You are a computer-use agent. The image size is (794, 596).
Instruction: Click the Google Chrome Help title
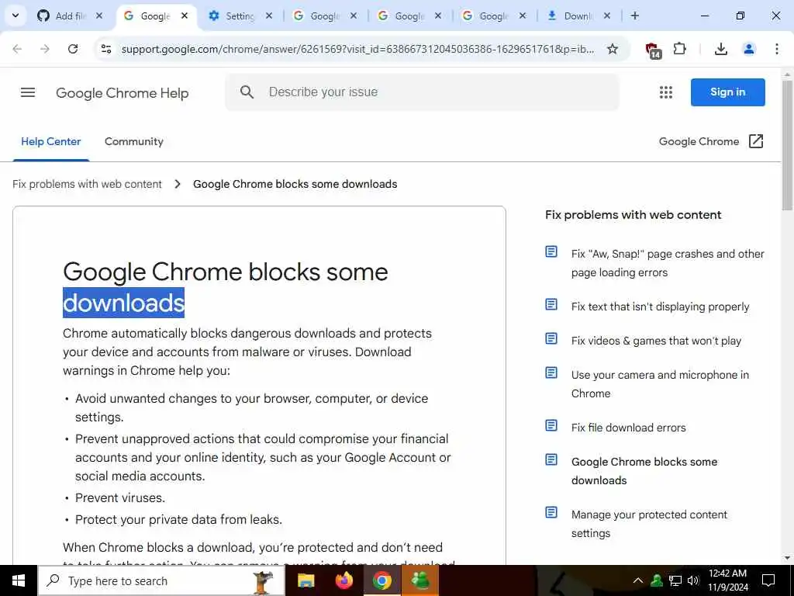[x=122, y=93]
